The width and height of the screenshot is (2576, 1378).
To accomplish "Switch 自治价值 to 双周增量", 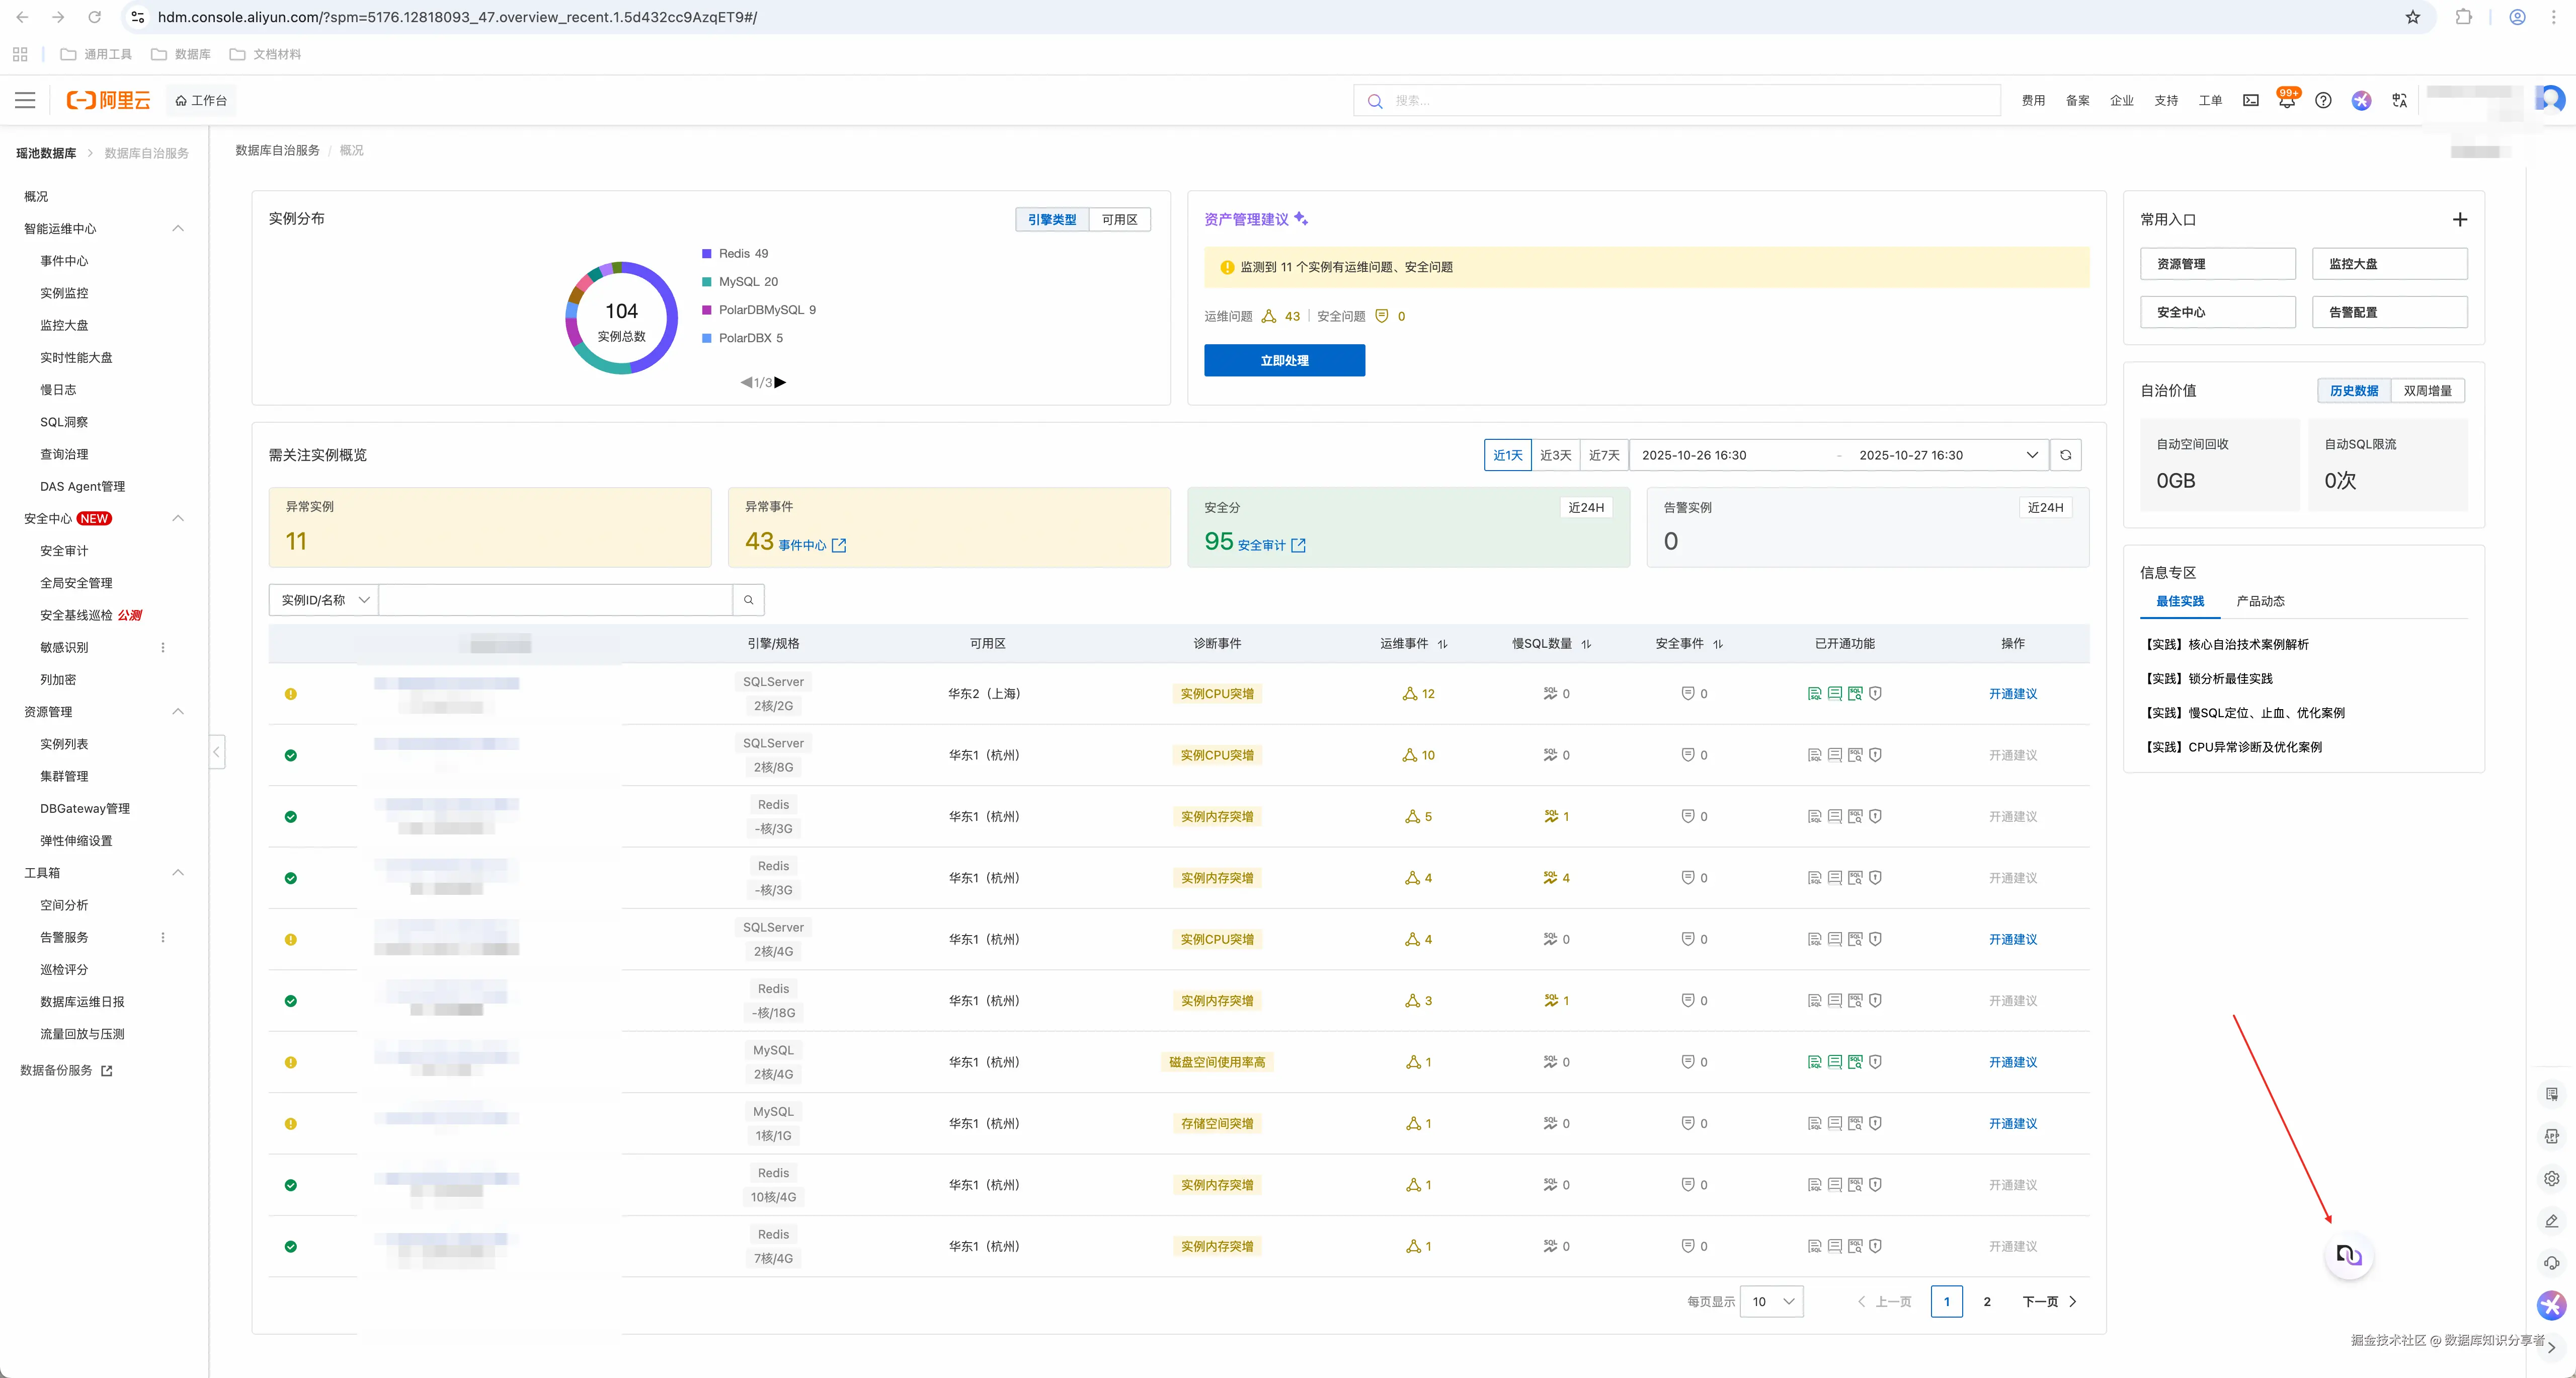I will click(2427, 391).
